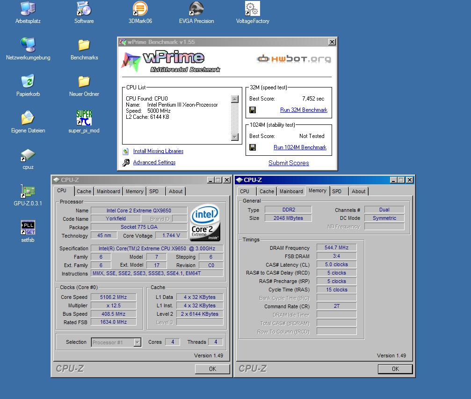Viewport: 471px width, 399px height.
Task: Switch to Cache tab in right CPU-Z
Action: (267, 191)
